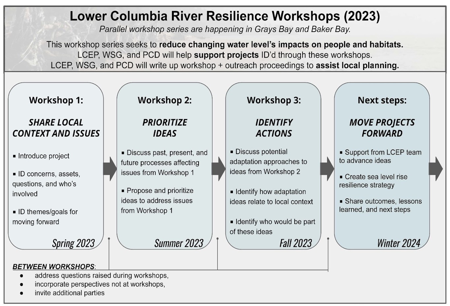This screenshot has width=450, height=306.
Task: Click 'Discuss past, present, and future processes' bullet
Action: coord(164,163)
